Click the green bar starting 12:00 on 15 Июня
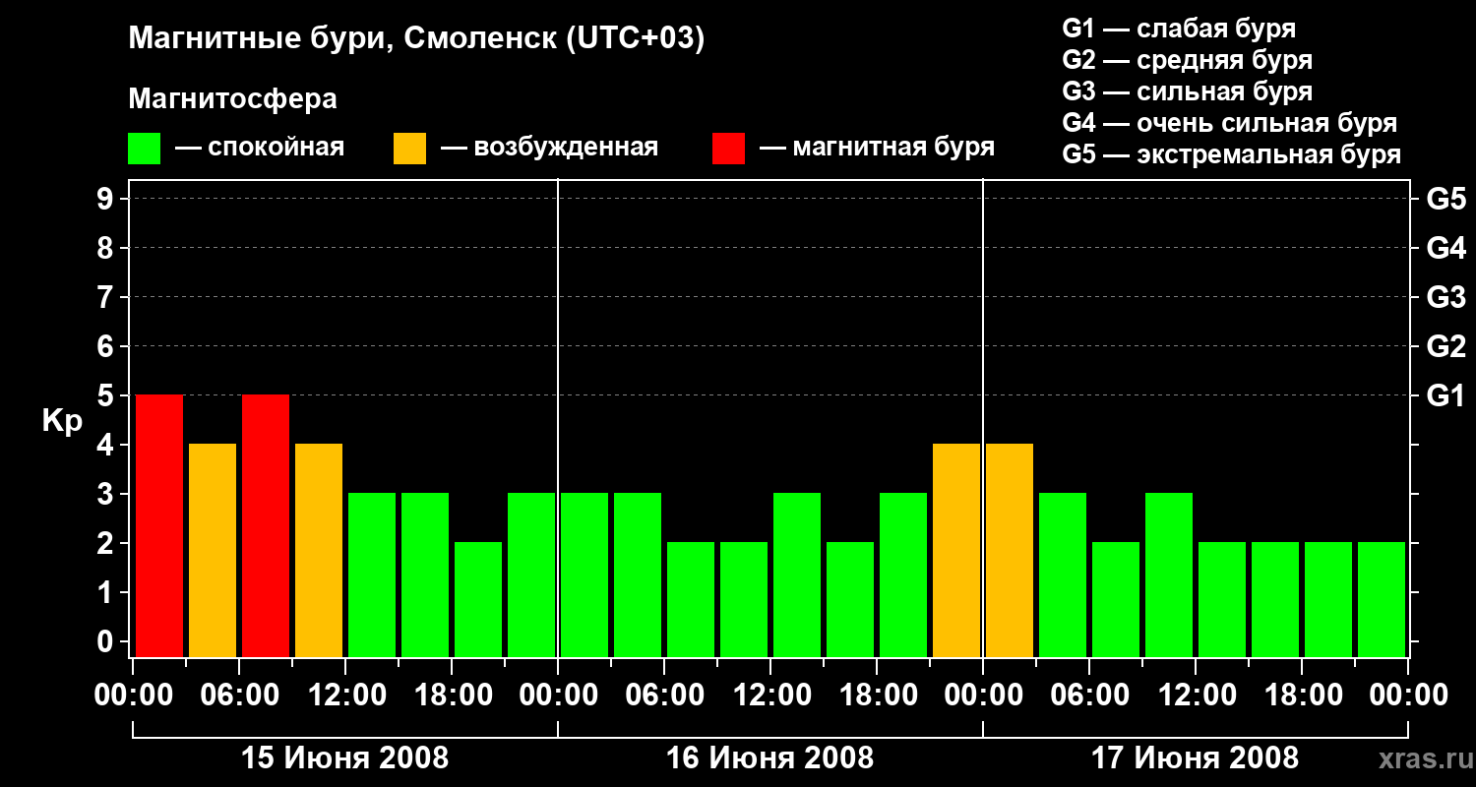 372,575
